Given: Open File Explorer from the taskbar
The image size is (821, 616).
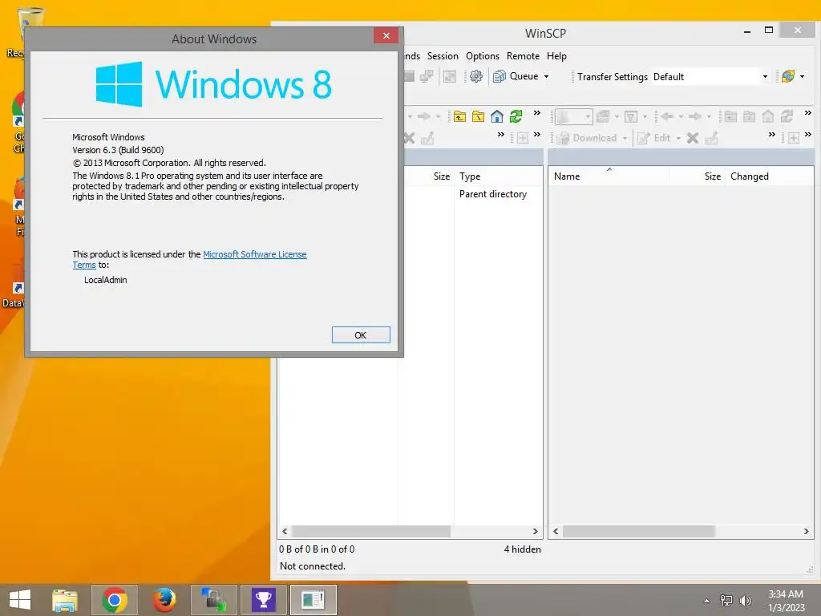Looking at the screenshot, I should tap(65, 600).
